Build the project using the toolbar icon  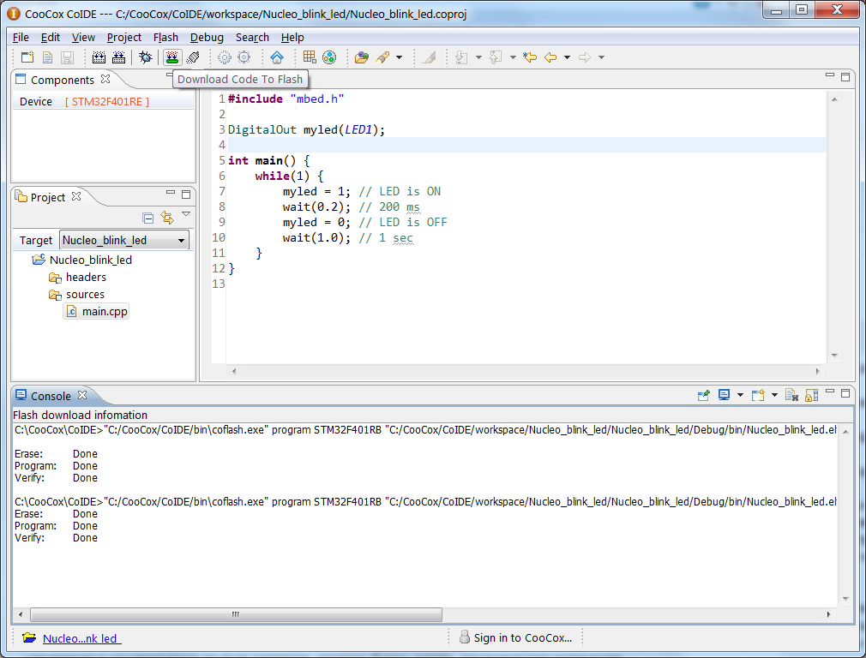click(x=100, y=57)
